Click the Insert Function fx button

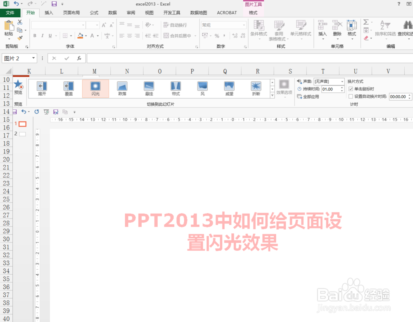click(79, 58)
